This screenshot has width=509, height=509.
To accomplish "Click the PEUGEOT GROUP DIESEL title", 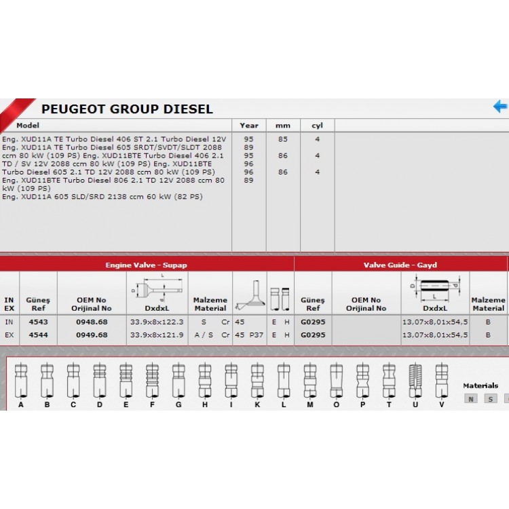I will pos(128,109).
